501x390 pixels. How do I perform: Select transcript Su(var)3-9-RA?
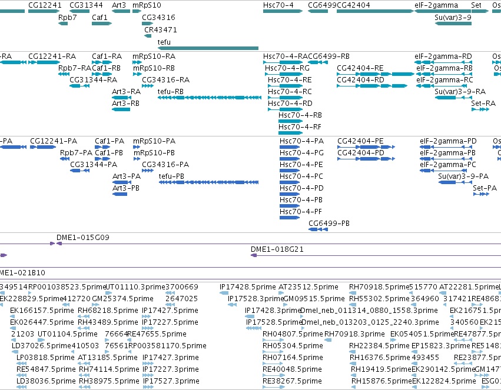(453, 97)
